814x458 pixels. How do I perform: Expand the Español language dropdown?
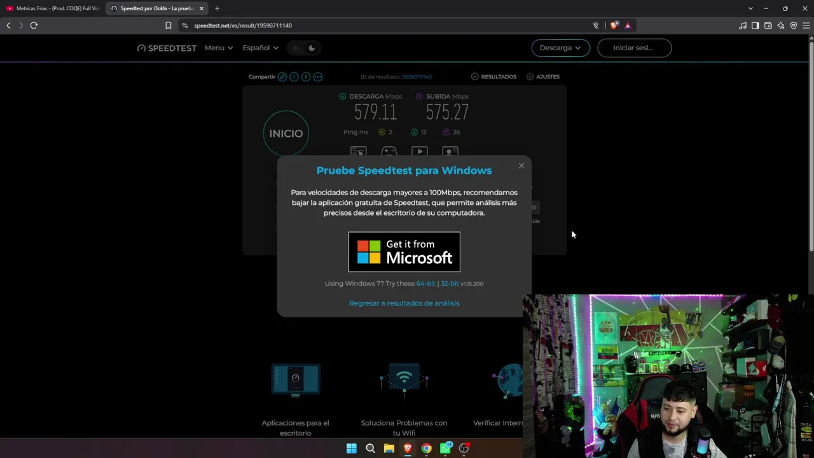[260, 48]
